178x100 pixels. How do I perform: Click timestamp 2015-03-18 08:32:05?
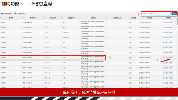(x=145, y=27)
